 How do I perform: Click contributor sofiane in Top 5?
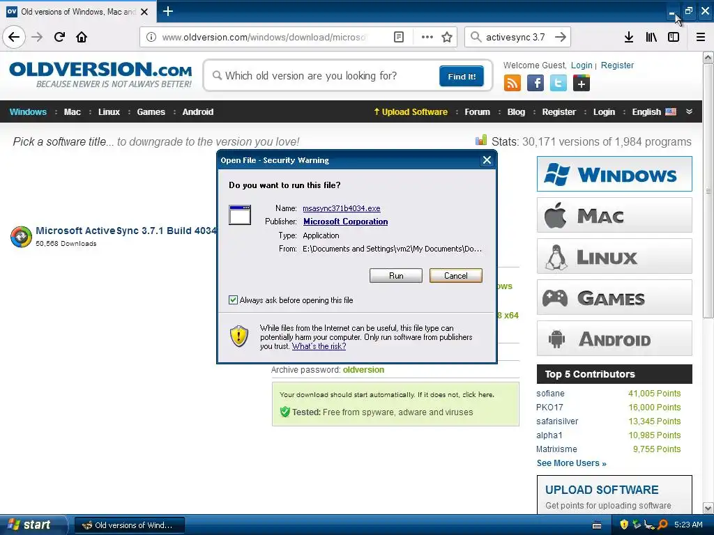[x=550, y=394]
